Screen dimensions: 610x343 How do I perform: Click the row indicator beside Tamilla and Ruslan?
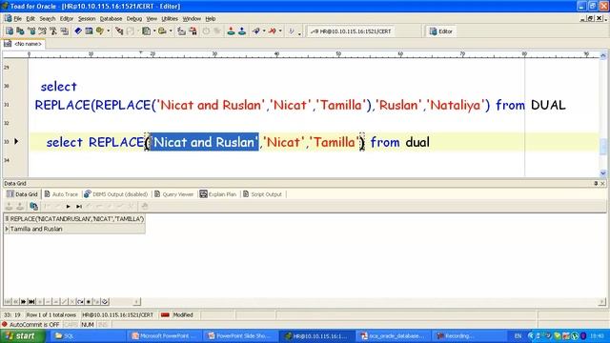(7, 229)
